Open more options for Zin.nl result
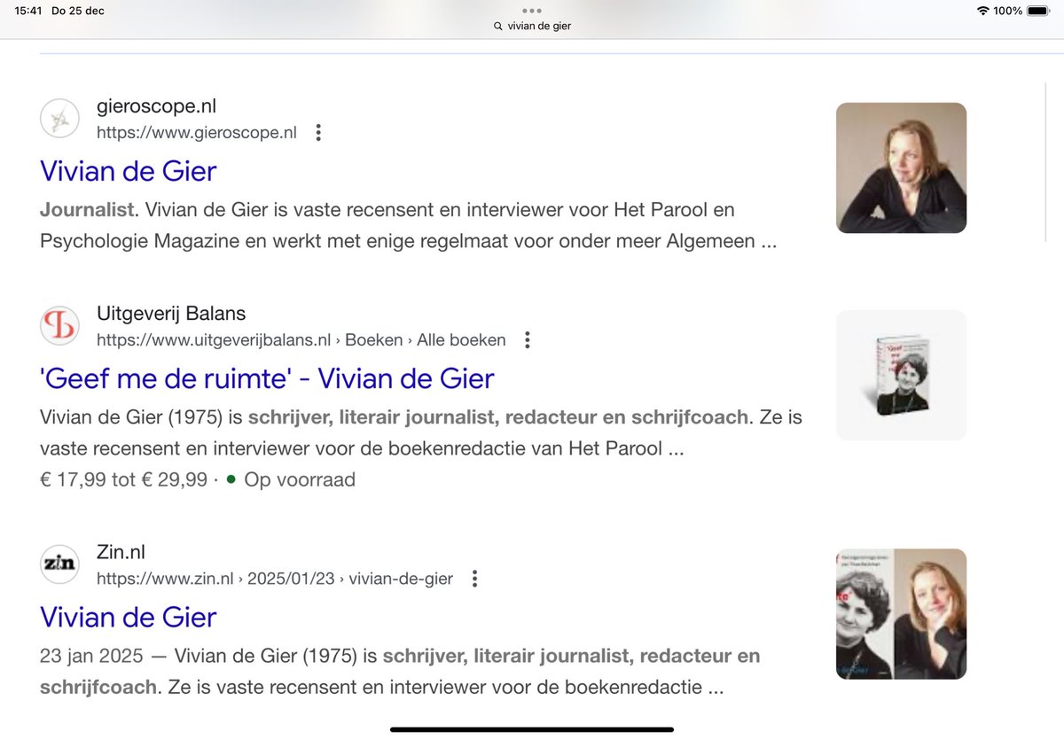Viewport: 1064px width, 739px height. [x=474, y=579]
